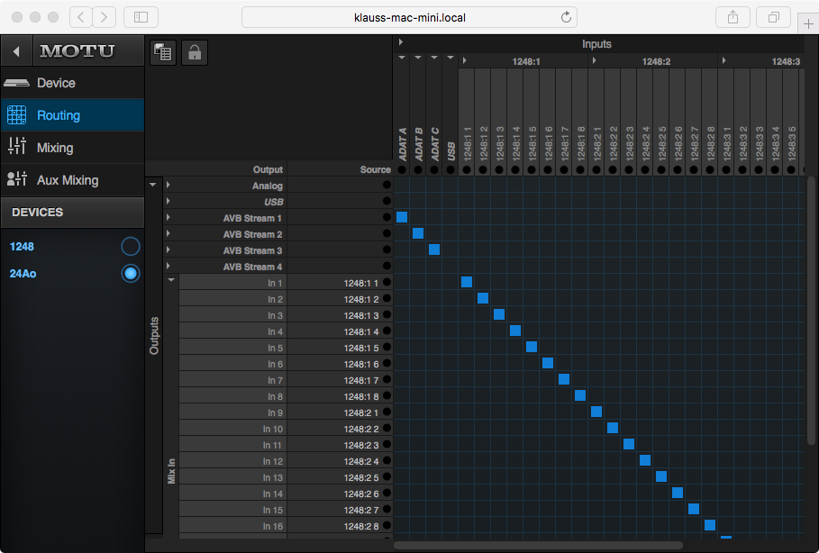Show all Safari tabs
Viewport: 819px width, 553px height.
pos(774,17)
